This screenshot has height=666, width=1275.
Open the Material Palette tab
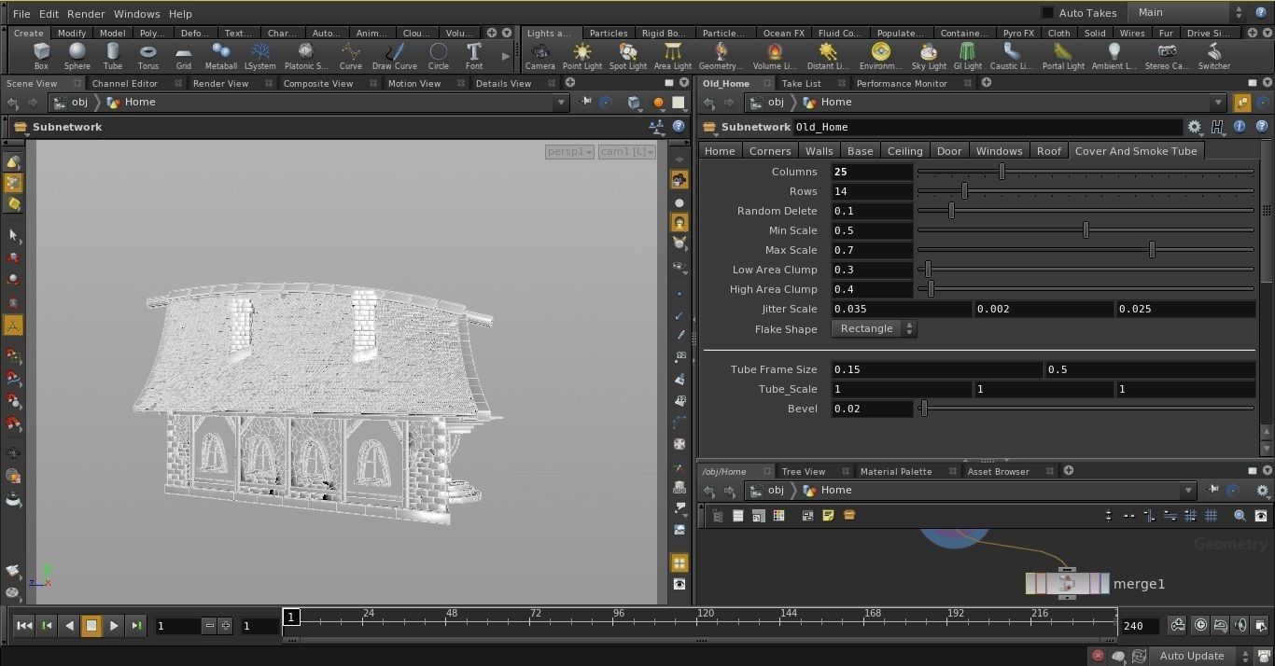coord(896,471)
